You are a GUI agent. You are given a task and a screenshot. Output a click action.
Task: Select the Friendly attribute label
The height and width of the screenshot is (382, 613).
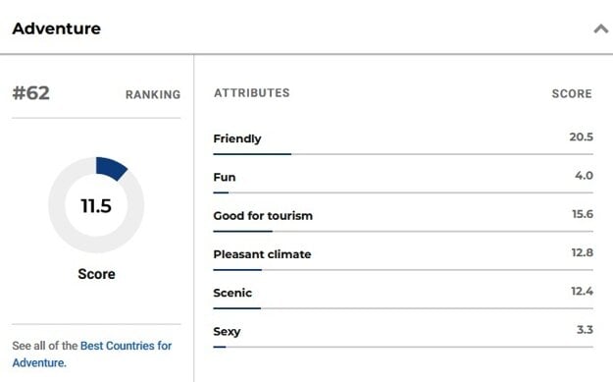coord(237,138)
